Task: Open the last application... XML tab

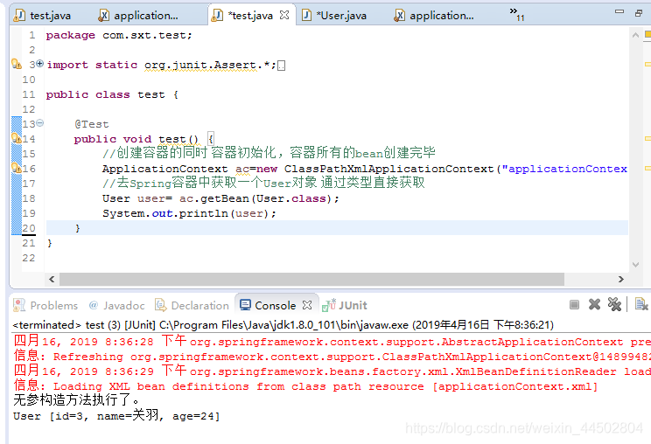Action: [x=434, y=16]
